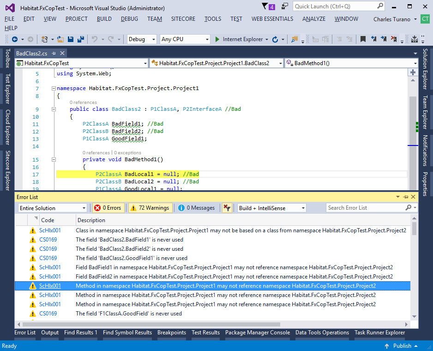Toggle the 72 Warnings filter
Screen dimensions: 433x351
click(x=150, y=208)
